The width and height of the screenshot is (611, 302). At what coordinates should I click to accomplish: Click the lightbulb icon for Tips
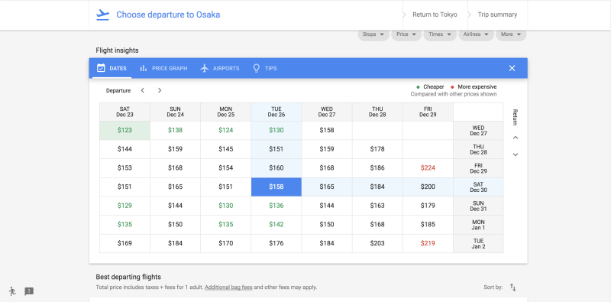pos(256,68)
